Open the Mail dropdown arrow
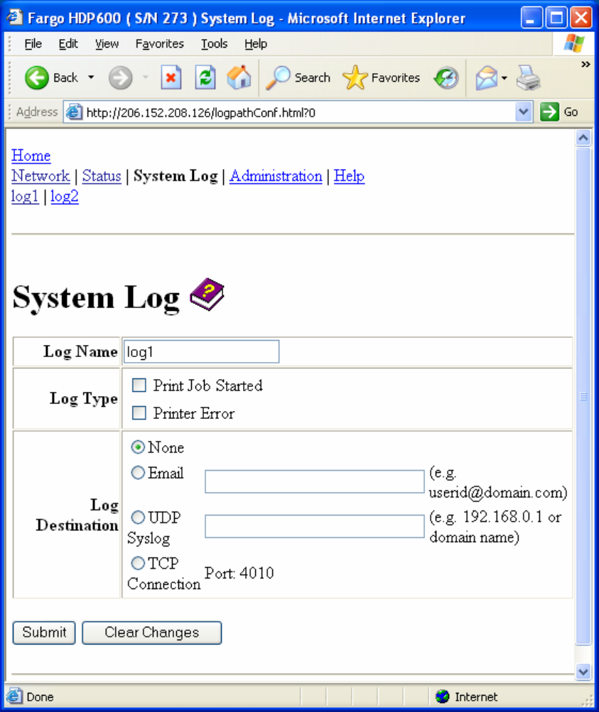This screenshot has height=712, width=599. (504, 77)
